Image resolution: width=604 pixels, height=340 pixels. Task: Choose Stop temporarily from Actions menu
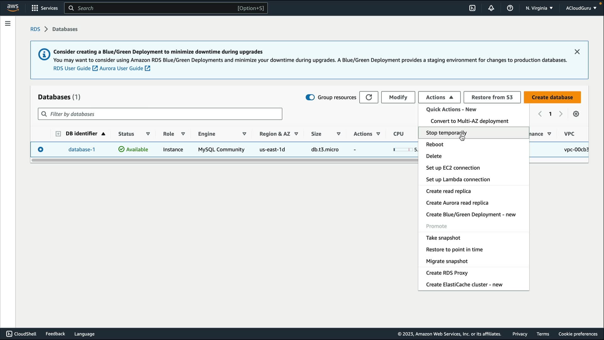pyautogui.click(x=446, y=133)
